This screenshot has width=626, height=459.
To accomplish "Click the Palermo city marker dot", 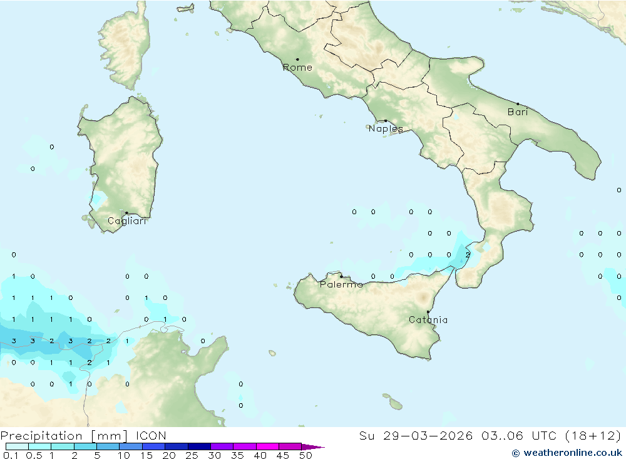I will click(x=341, y=276).
